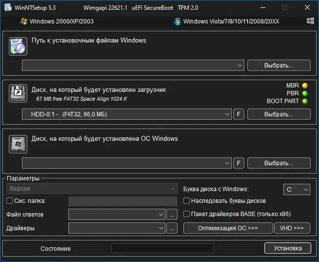Open the Драйверы dropdown

point(117,228)
